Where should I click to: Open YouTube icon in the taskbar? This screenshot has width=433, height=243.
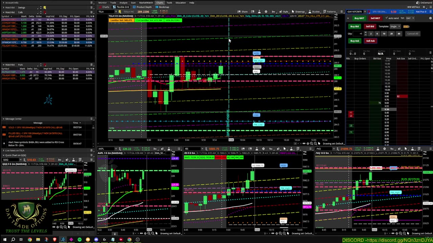[121, 240]
